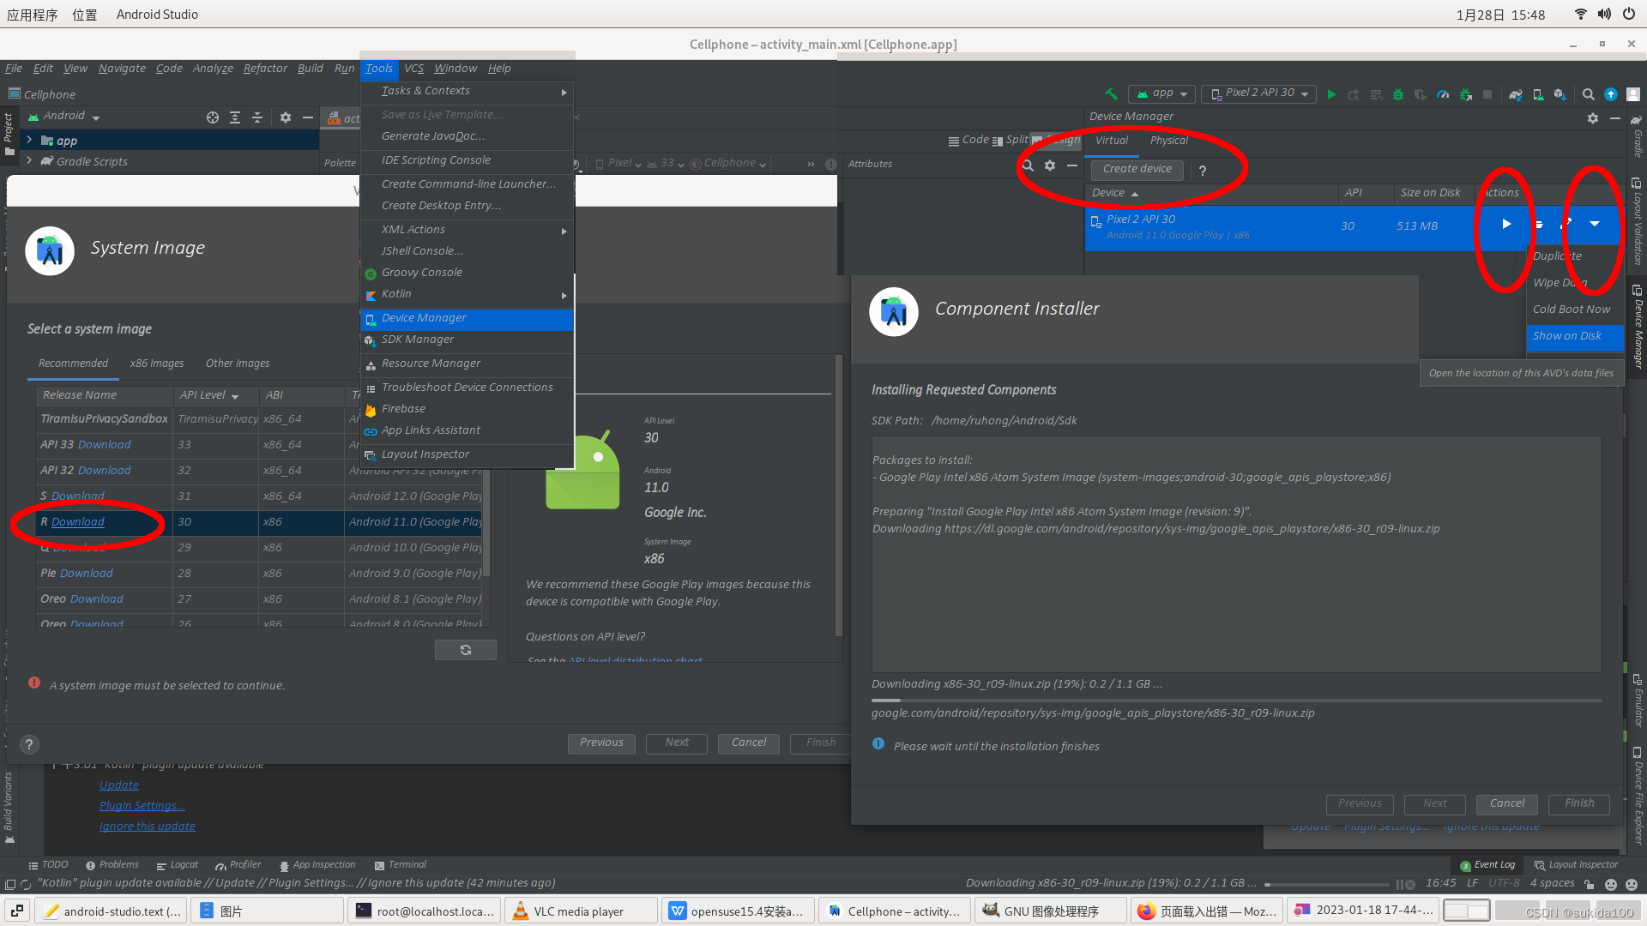Select Device Manager in Tools menu
Screen dimensions: 1647x926
[467, 318]
